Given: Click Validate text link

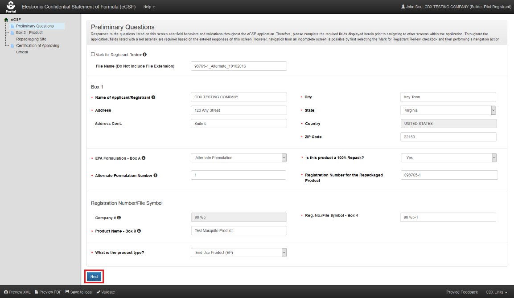Looking at the screenshot, I should point(108,292).
